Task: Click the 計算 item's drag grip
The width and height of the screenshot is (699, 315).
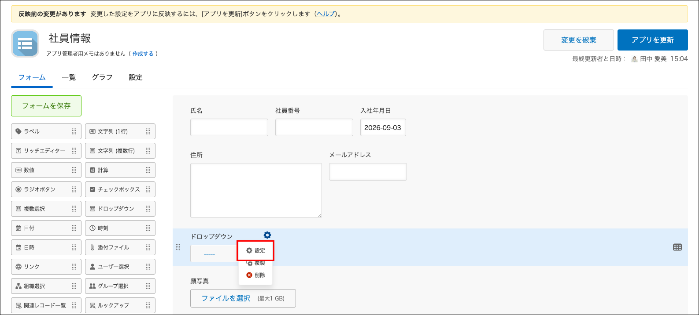Action: (x=148, y=170)
